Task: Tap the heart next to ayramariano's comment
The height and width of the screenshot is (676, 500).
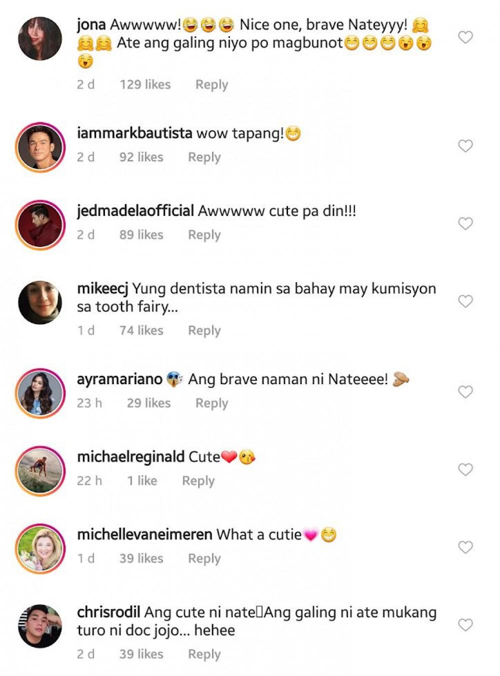Action: 465,392
